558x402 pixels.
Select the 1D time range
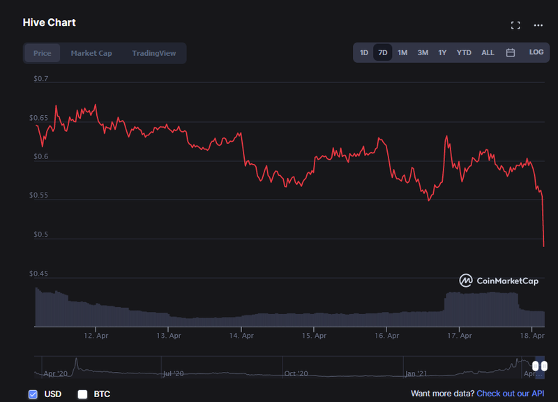click(x=364, y=52)
